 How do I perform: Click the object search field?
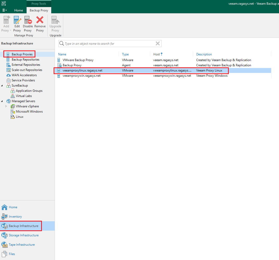109,43
